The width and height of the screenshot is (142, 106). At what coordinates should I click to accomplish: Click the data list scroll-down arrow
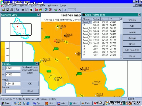click(x=121, y=57)
